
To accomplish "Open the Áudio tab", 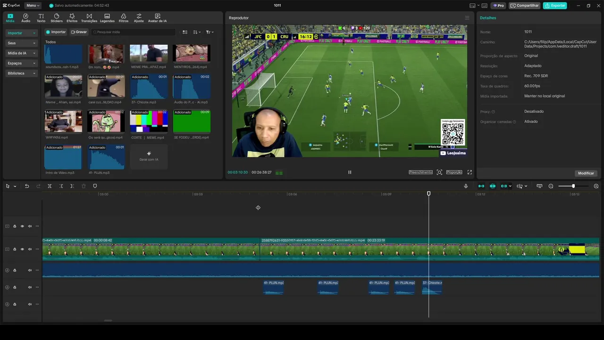I will pyautogui.click(x=25, y=18).
